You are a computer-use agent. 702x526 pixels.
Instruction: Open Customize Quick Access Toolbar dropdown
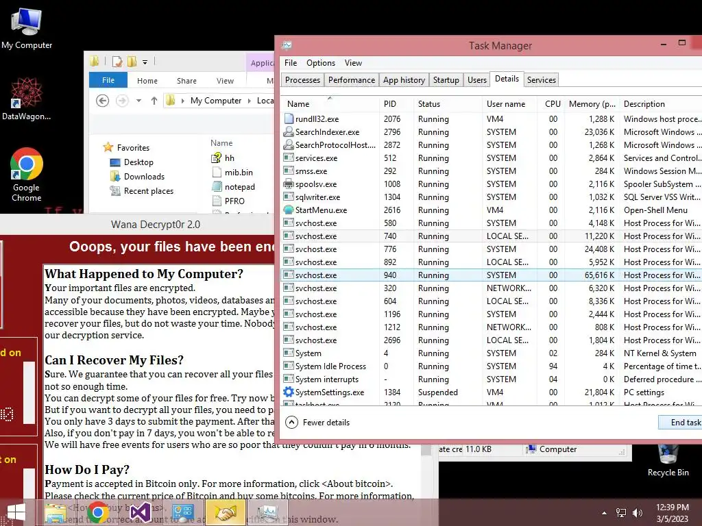click(x=145, y=62)
